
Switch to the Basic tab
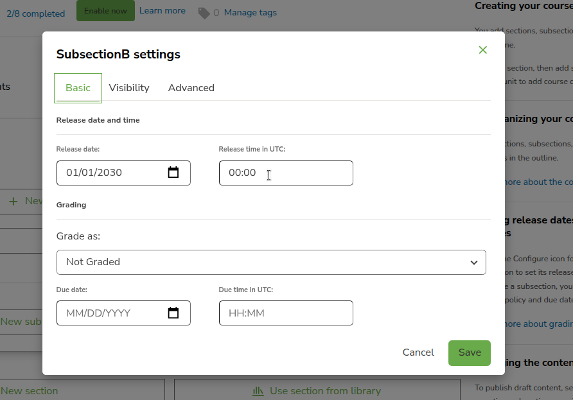[78, 88]
